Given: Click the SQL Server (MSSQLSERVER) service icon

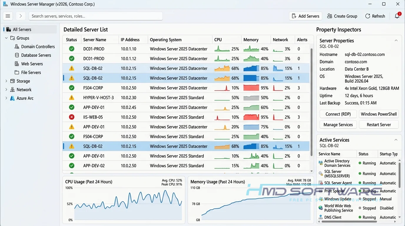Looking at the screenshot, I should 321,174.
